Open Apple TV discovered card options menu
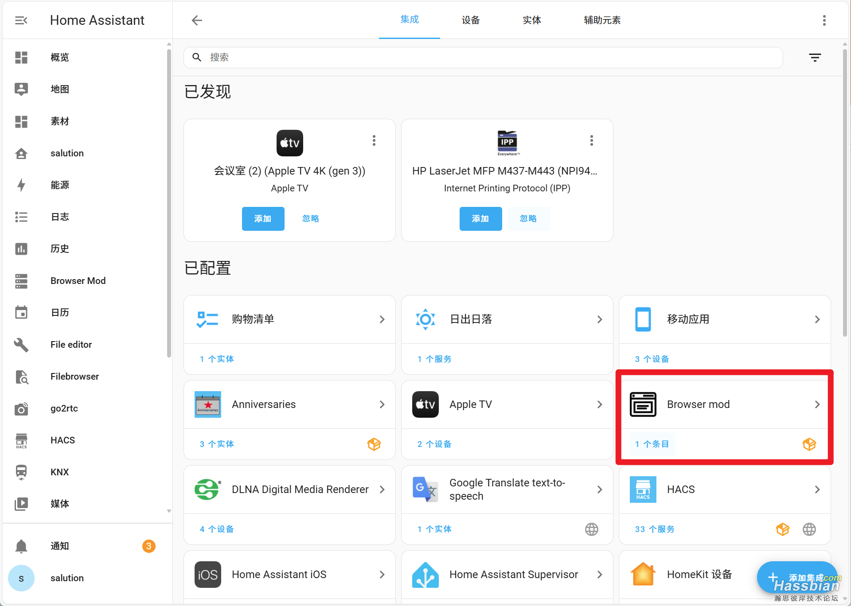The height and width of the screenshot is (606, 851). point(374,141)
